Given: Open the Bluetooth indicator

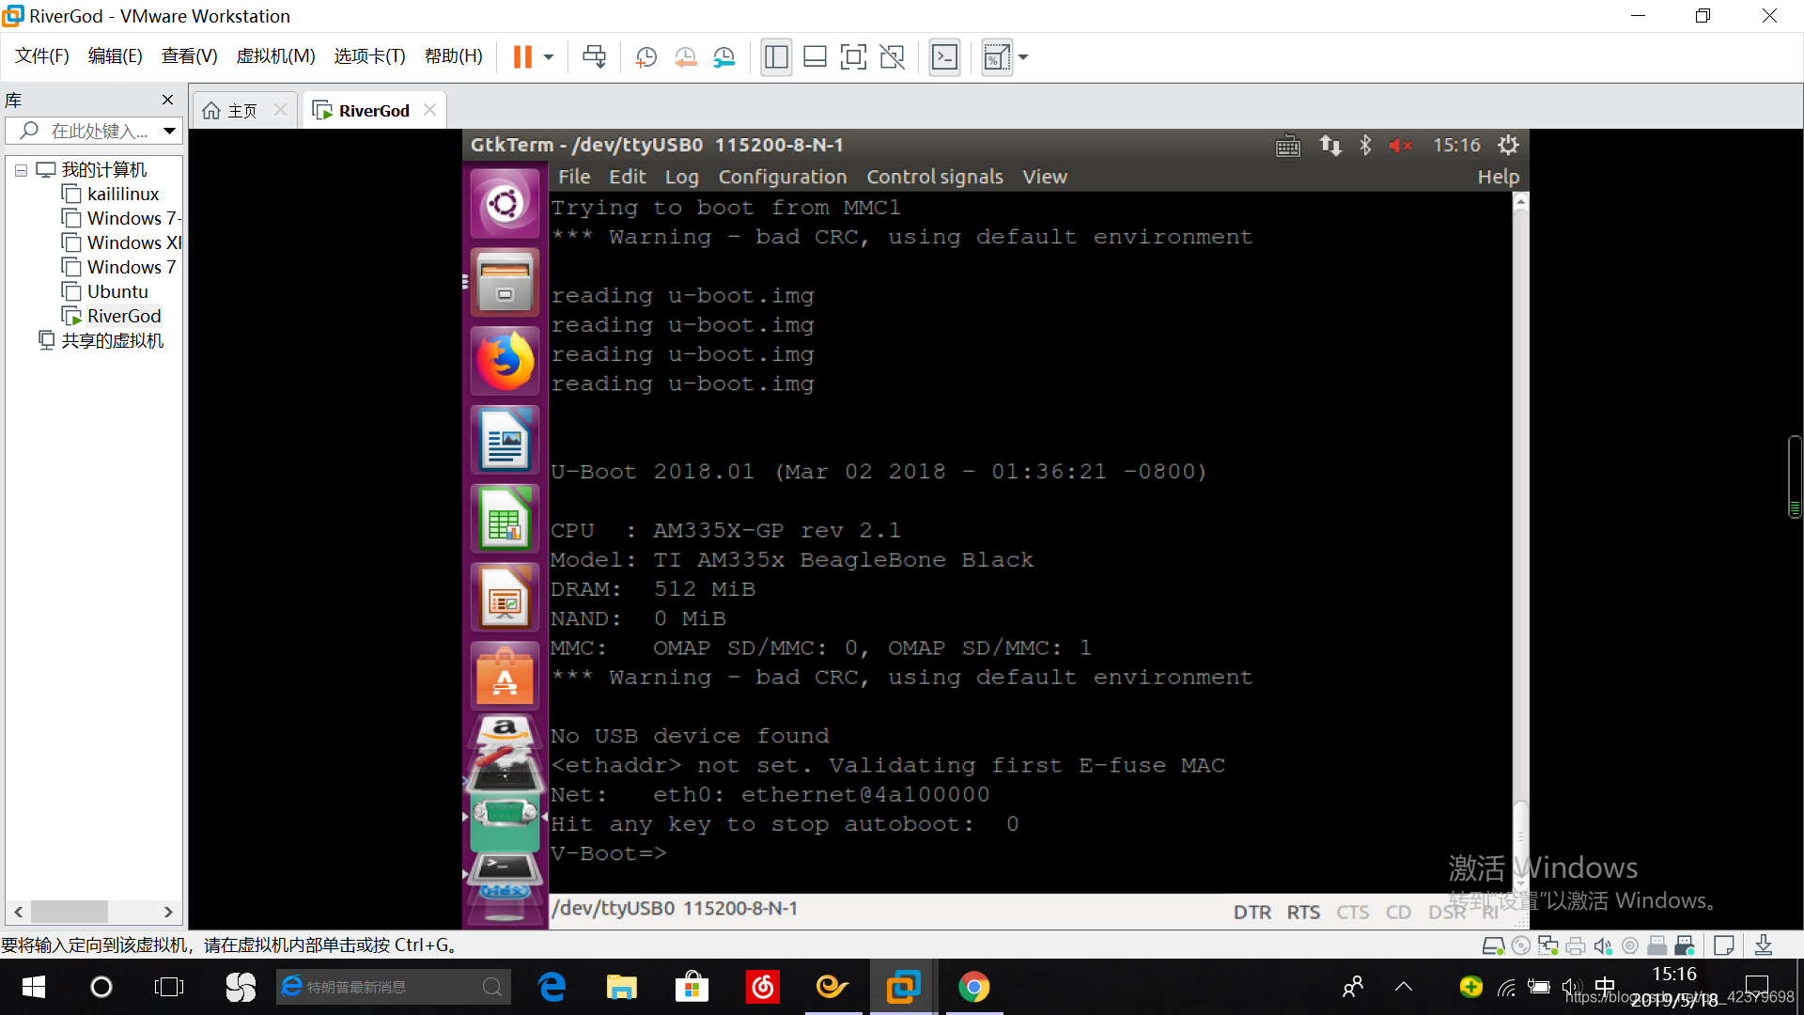Looking at the screenshot, I should 1365,146.
